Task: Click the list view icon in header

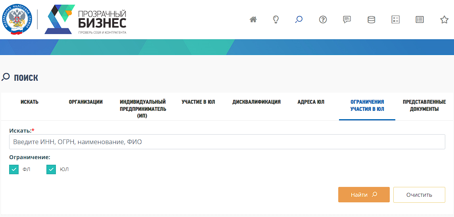Action: pyautogui.click(x=420, y=19)
